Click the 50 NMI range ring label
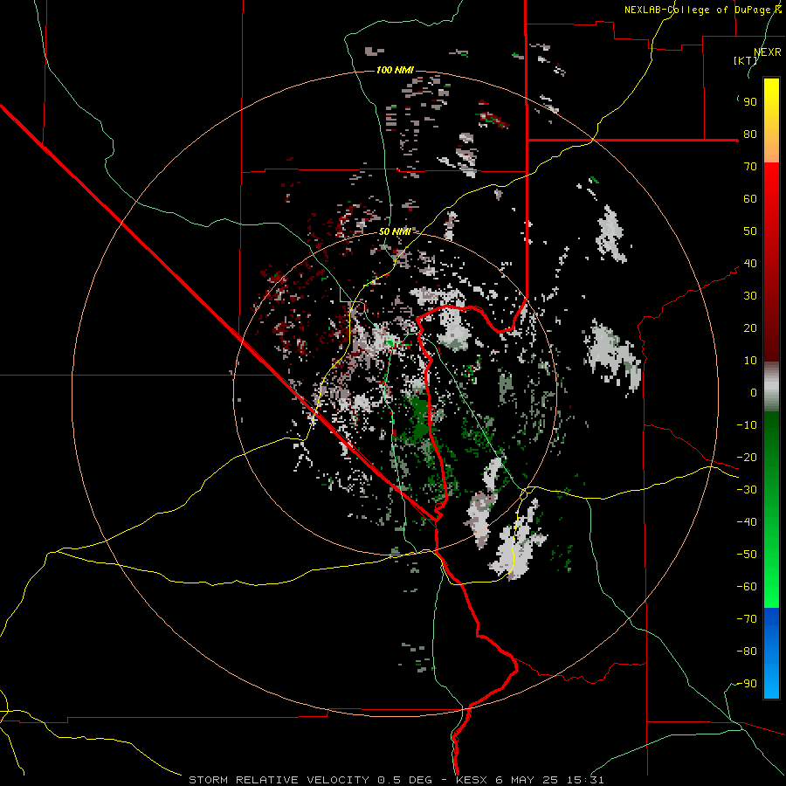 click(395, 231)
